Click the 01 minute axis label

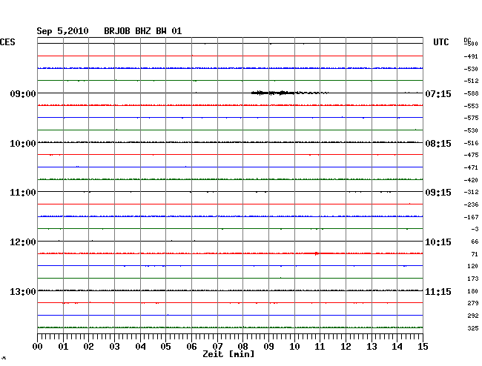(x=63, y=347)
